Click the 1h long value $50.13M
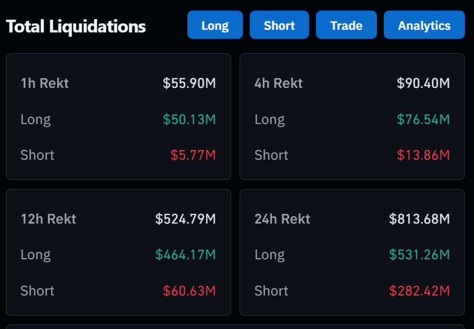This screenshot has height=329, width=474. 189,119
